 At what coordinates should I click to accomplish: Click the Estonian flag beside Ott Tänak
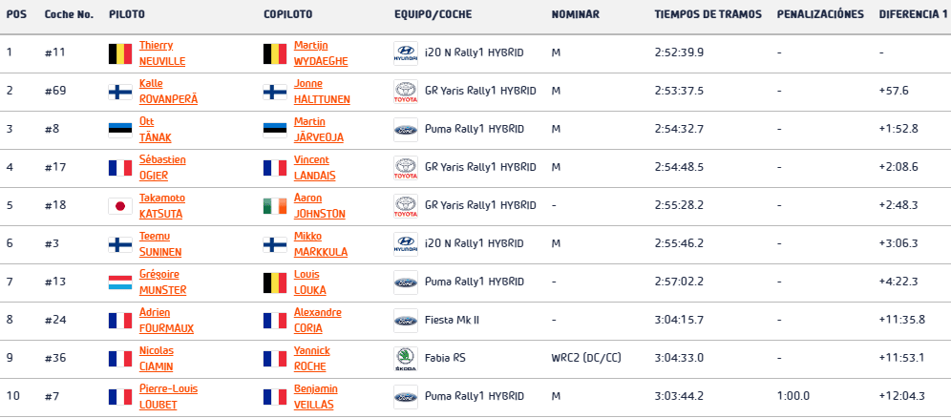coord(120,130)
